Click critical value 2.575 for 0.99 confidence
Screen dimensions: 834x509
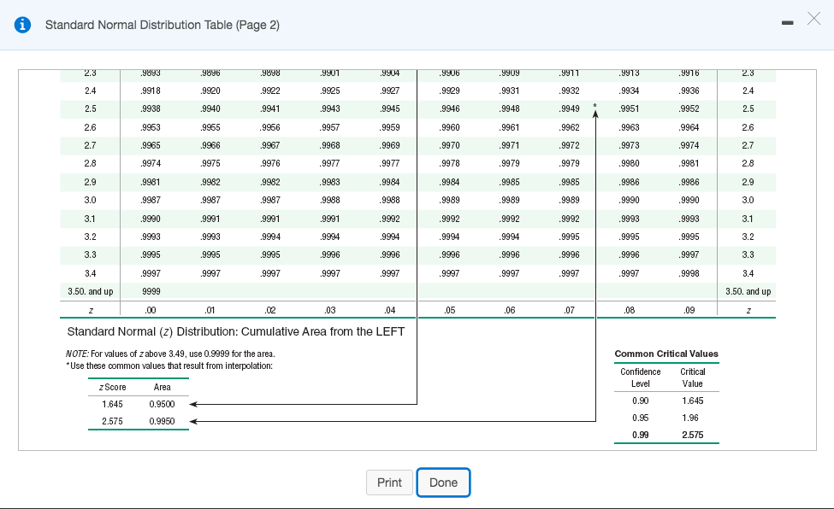694,436
